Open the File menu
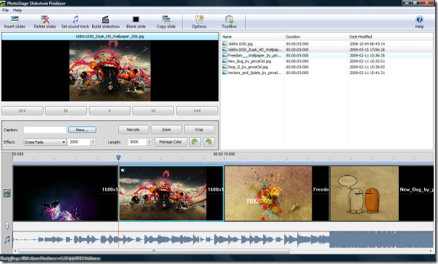 [5, 10]
